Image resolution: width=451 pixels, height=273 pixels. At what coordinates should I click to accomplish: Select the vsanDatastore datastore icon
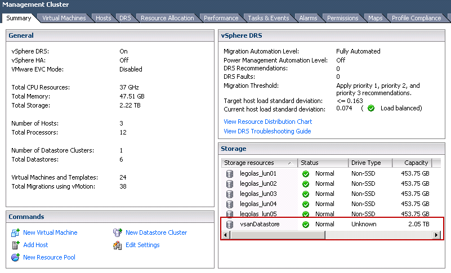click(x=230, y=224)
